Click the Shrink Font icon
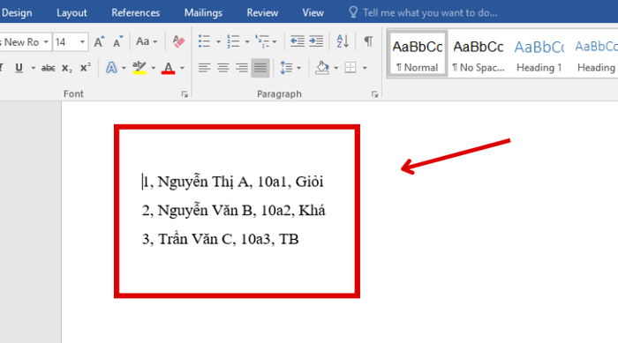The width and height of the screenshot is (618, 343). (x=117, y=41)
